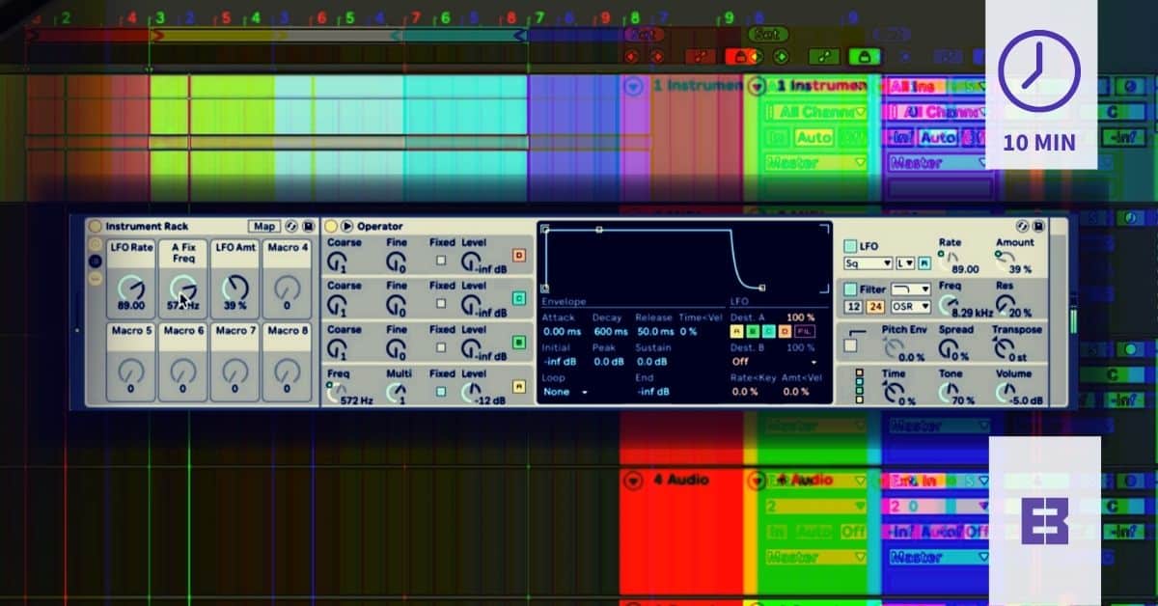The image size is (1158, 606).
Task: Toggle LFO Dest. A oscillator D target
Action: (x=784, y=332)
